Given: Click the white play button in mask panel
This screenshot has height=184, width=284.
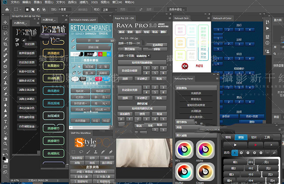Looking at the screenshot, I should pos(235,145).
